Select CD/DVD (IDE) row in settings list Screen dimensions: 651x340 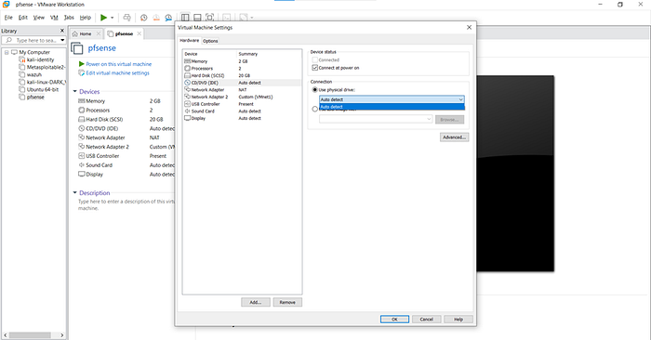pos(242,83)
